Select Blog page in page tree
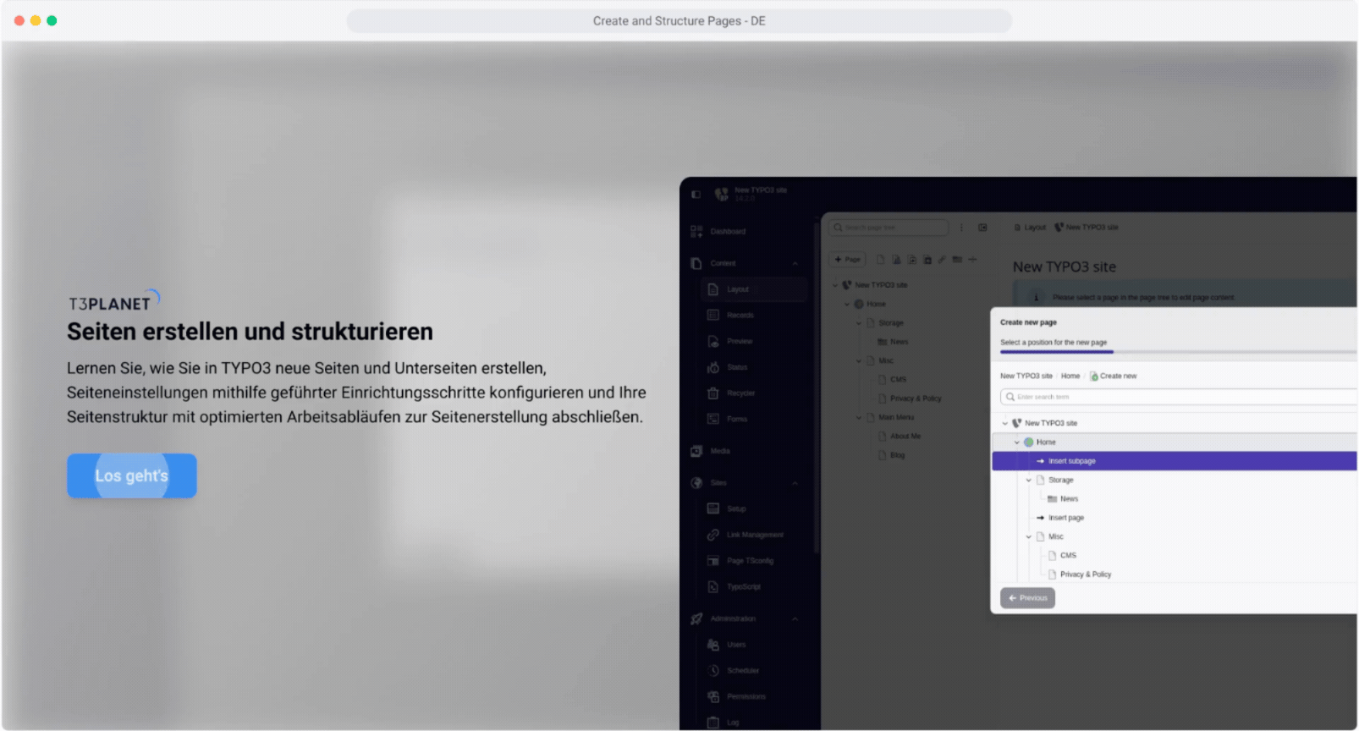Image resolution: width=1359 pixels, height=731 pixels. pos(897,455)
